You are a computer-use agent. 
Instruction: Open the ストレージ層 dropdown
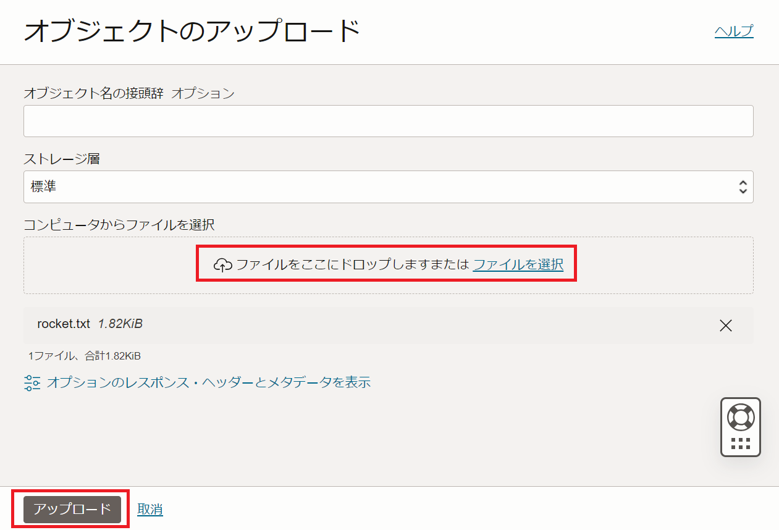388,187
